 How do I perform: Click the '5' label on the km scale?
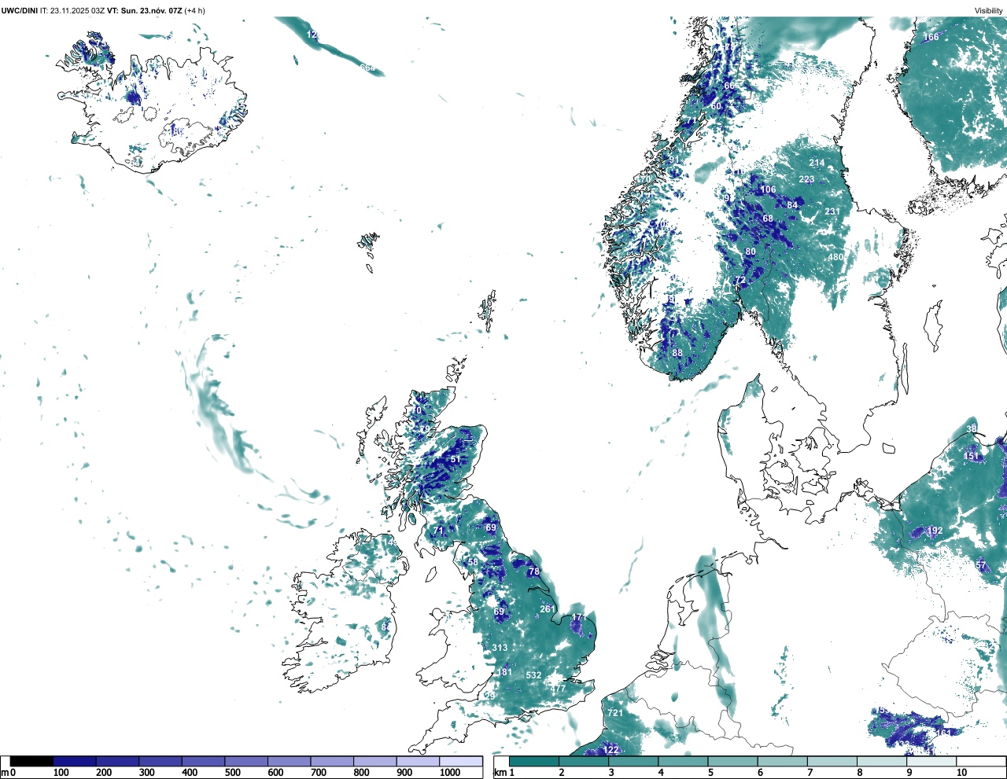(710, 773)
